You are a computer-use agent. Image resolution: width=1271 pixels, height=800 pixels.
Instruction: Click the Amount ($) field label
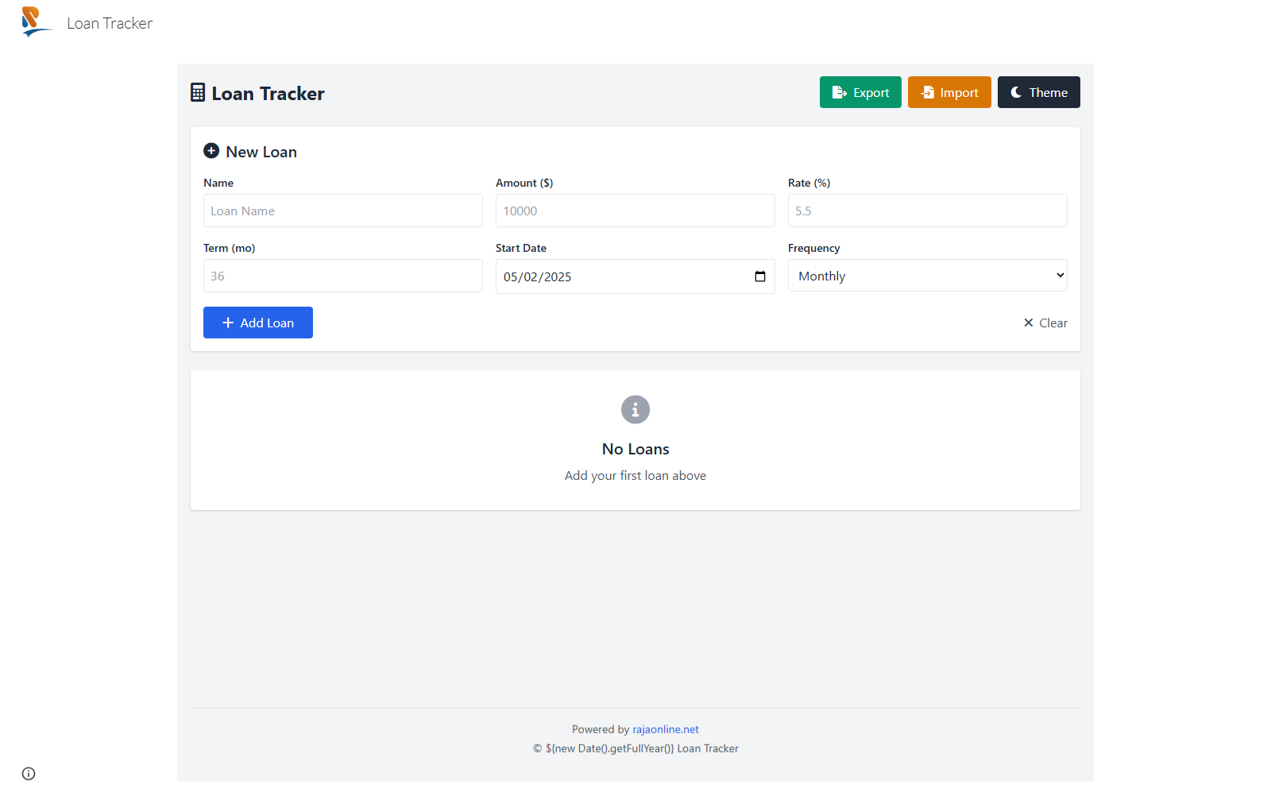524,183
